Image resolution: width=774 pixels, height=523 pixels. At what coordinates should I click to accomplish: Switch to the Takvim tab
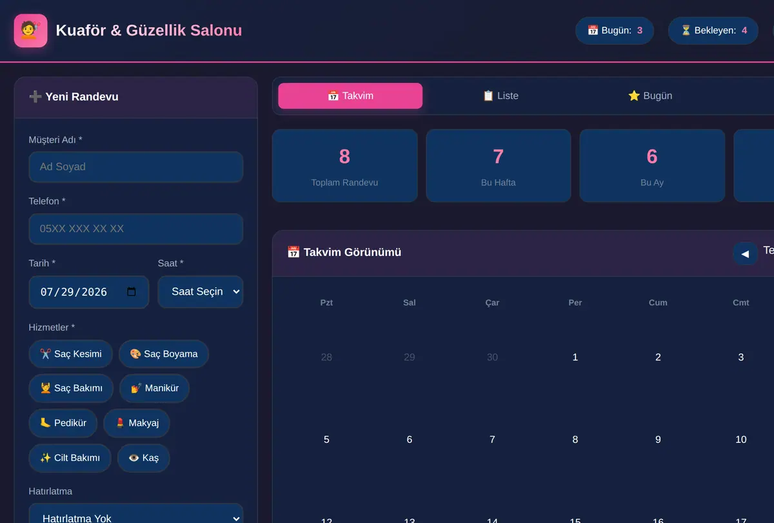pos(350,96)
